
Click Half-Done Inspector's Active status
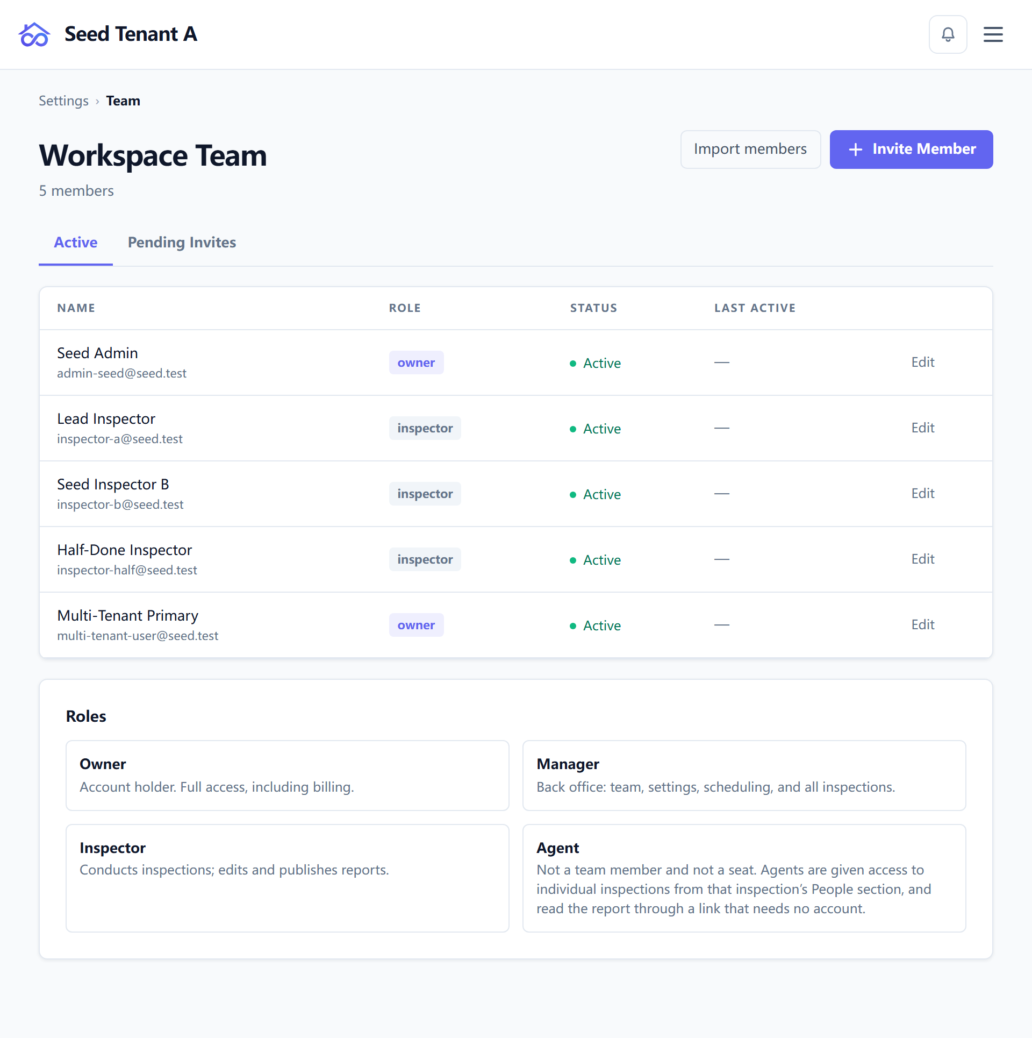pyautogui.click(x=595, y=560)
